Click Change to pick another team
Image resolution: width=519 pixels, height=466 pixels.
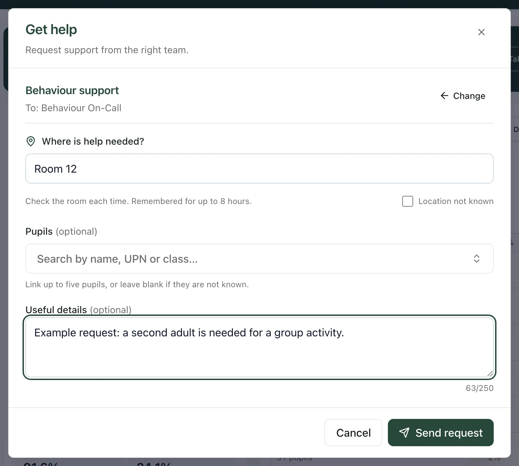coord(463,96)
